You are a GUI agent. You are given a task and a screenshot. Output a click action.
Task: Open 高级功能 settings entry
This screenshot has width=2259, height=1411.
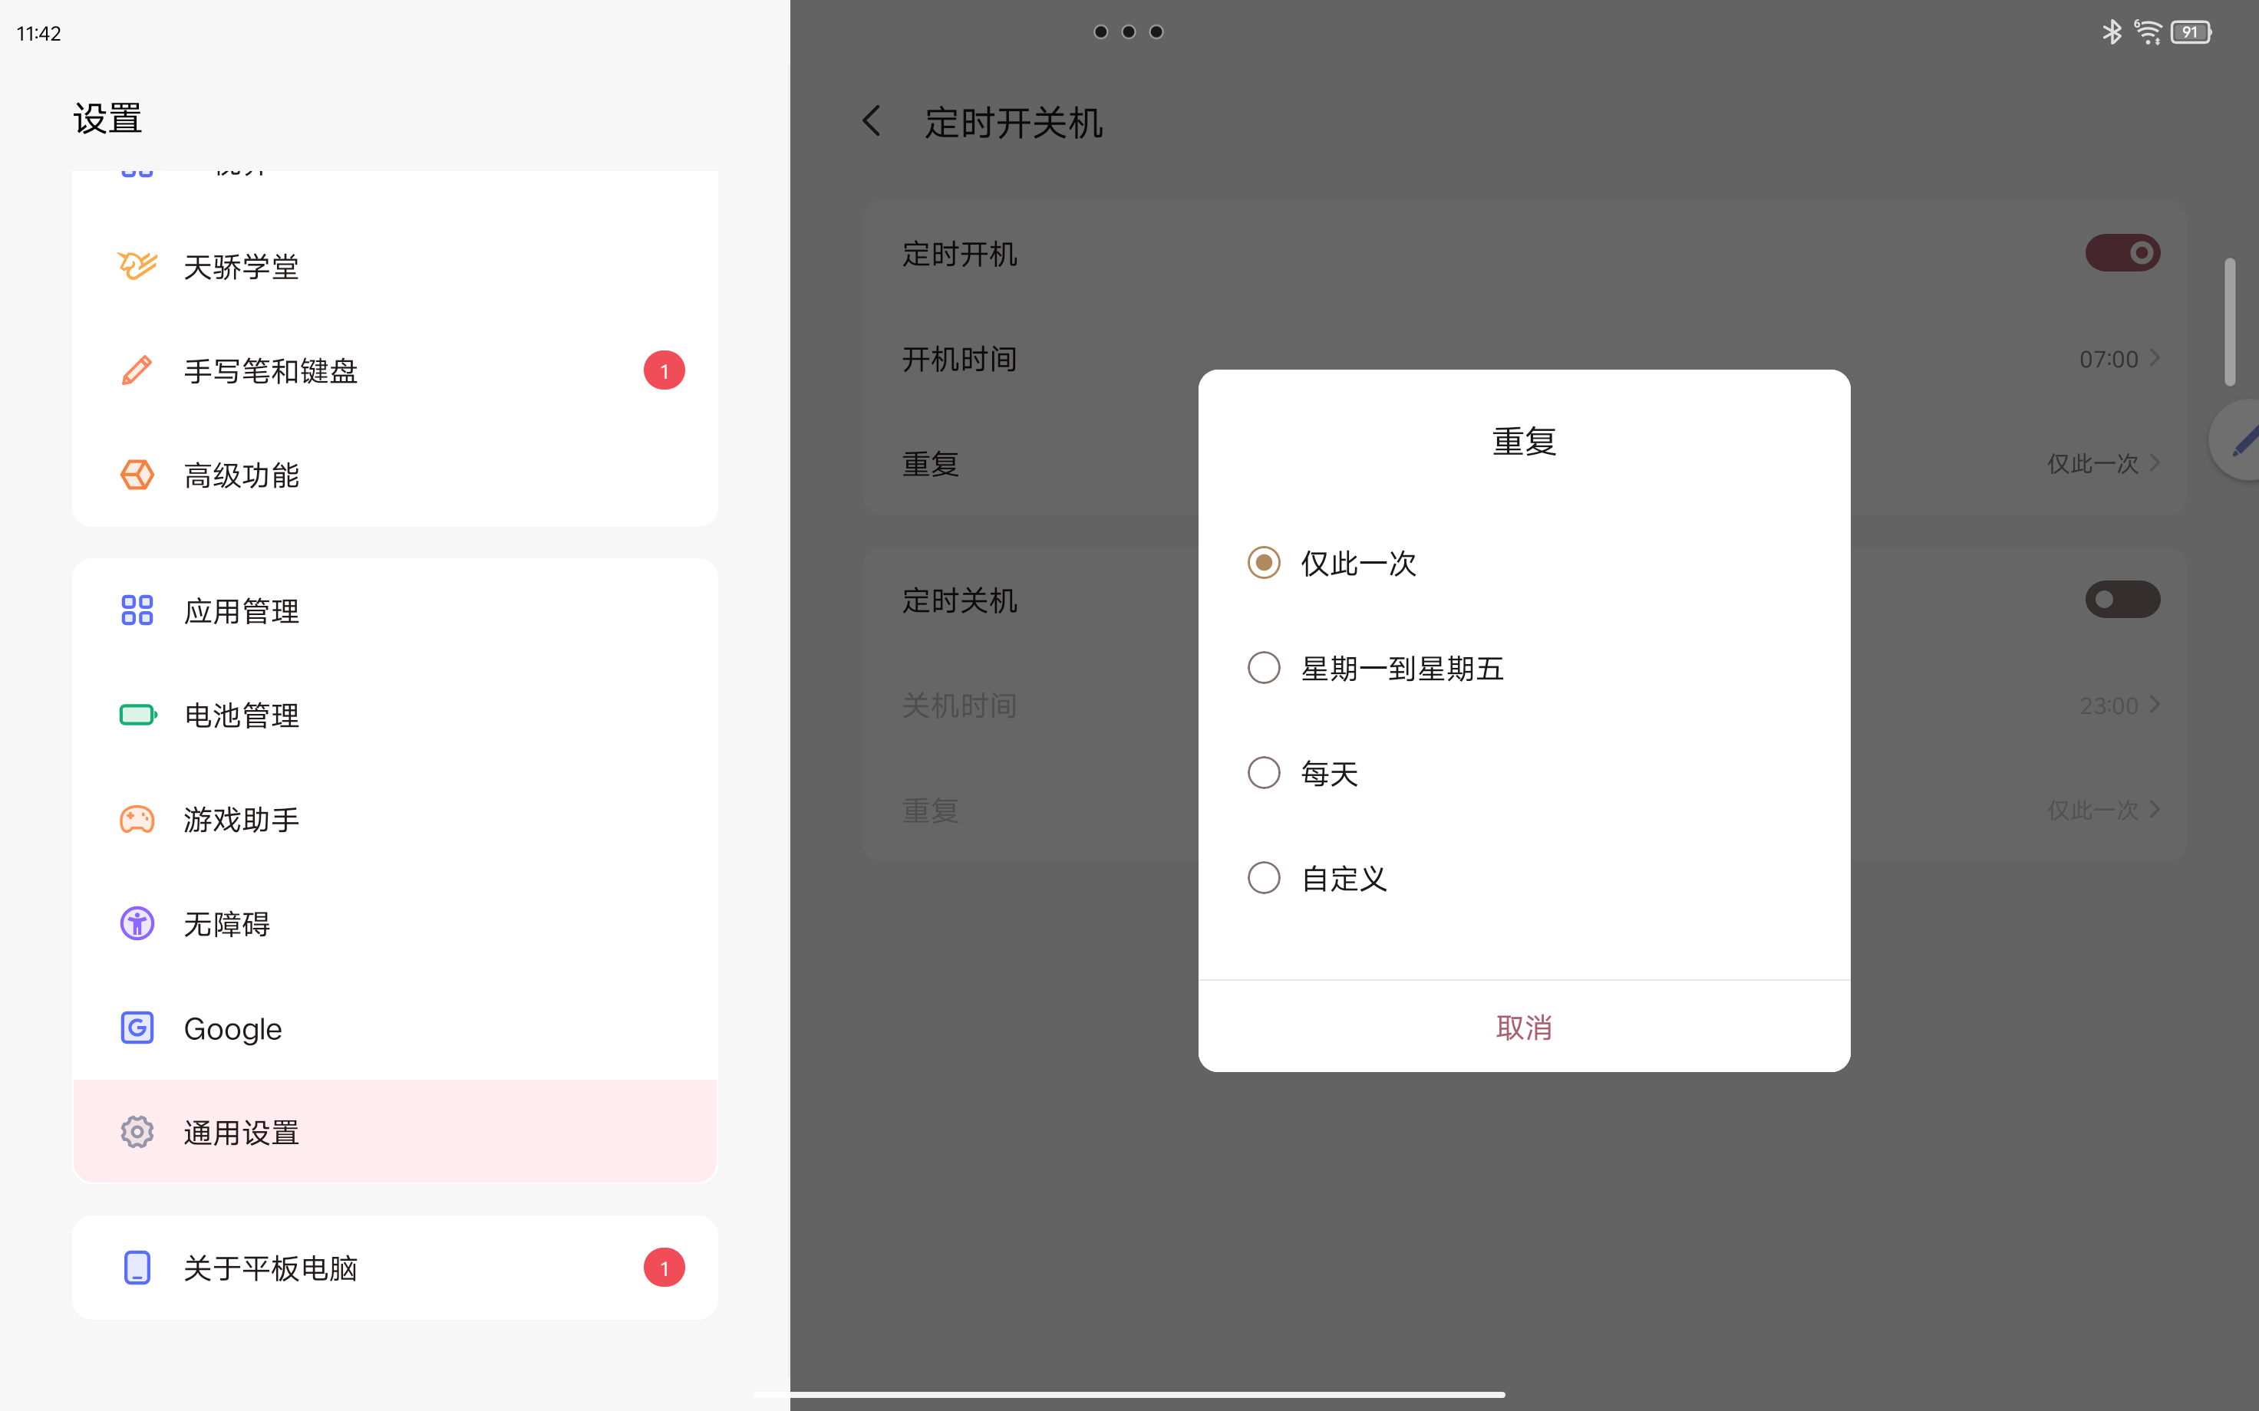(x=395, y=475)
